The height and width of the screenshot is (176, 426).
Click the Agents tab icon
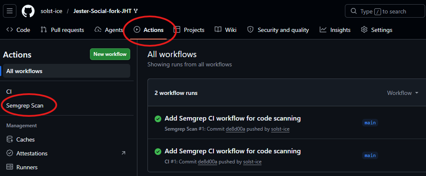[98, 29]
